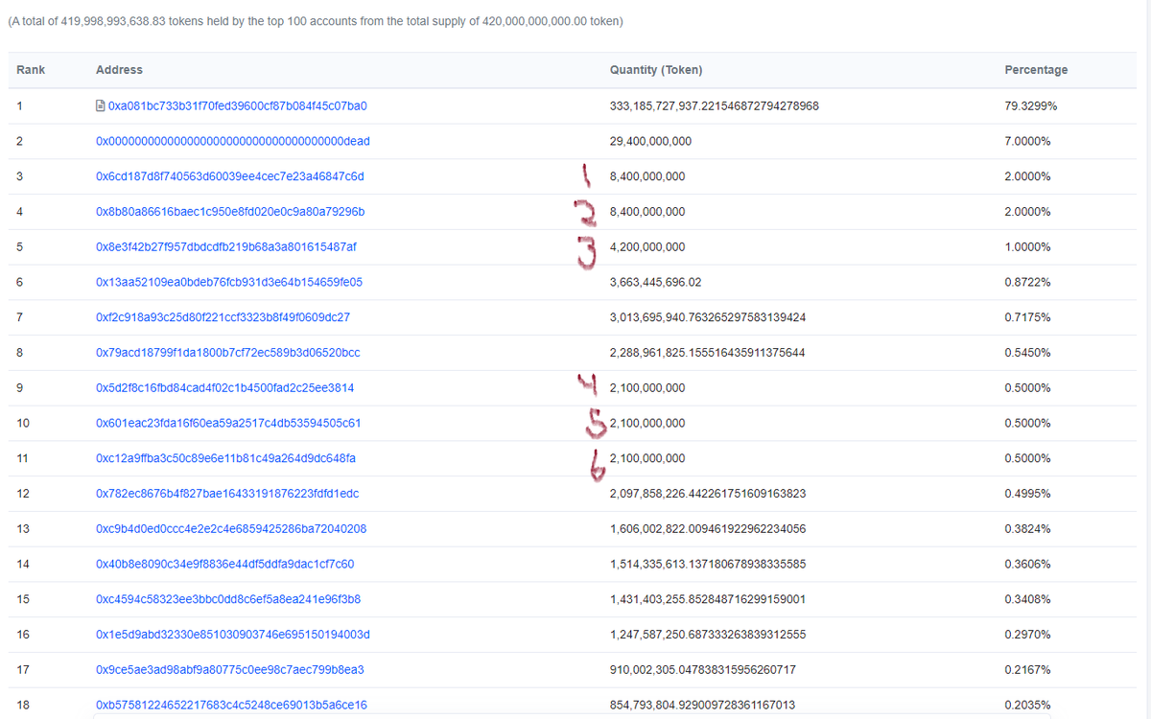Select quantity 2,097,858,226.442261751609163823

point(707,493)
